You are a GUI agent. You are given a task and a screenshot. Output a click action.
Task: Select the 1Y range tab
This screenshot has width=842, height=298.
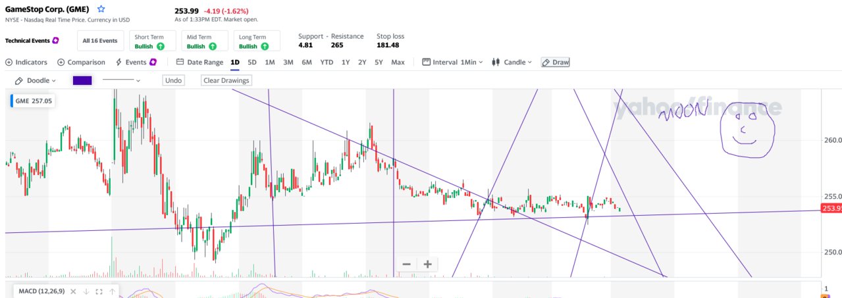(346, 62)
